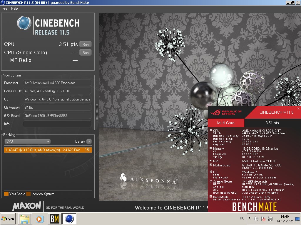The image size is (301, 225).
Task: Click the Identical System legend swatch
Action: (29, 194)
